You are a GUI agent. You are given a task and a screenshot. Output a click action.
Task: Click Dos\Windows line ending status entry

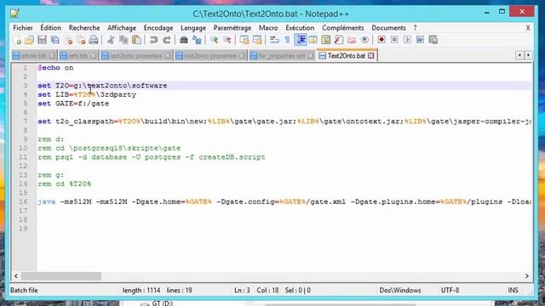[x=400, y=291]
